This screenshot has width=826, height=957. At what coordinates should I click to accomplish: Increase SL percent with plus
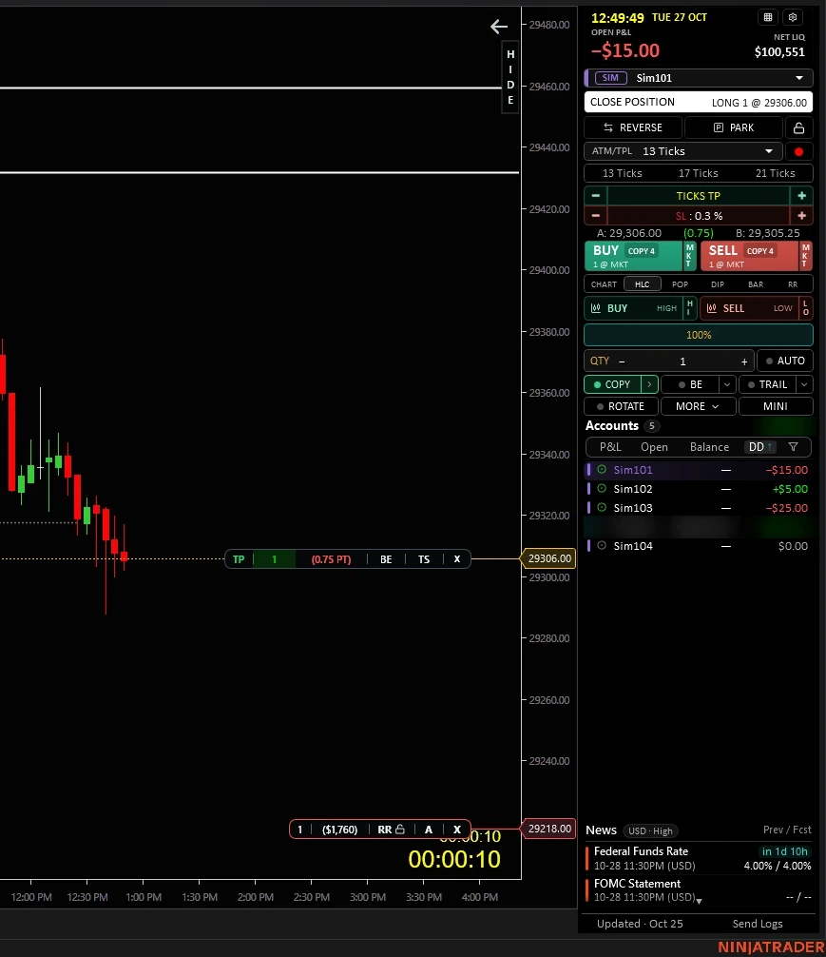801,216
